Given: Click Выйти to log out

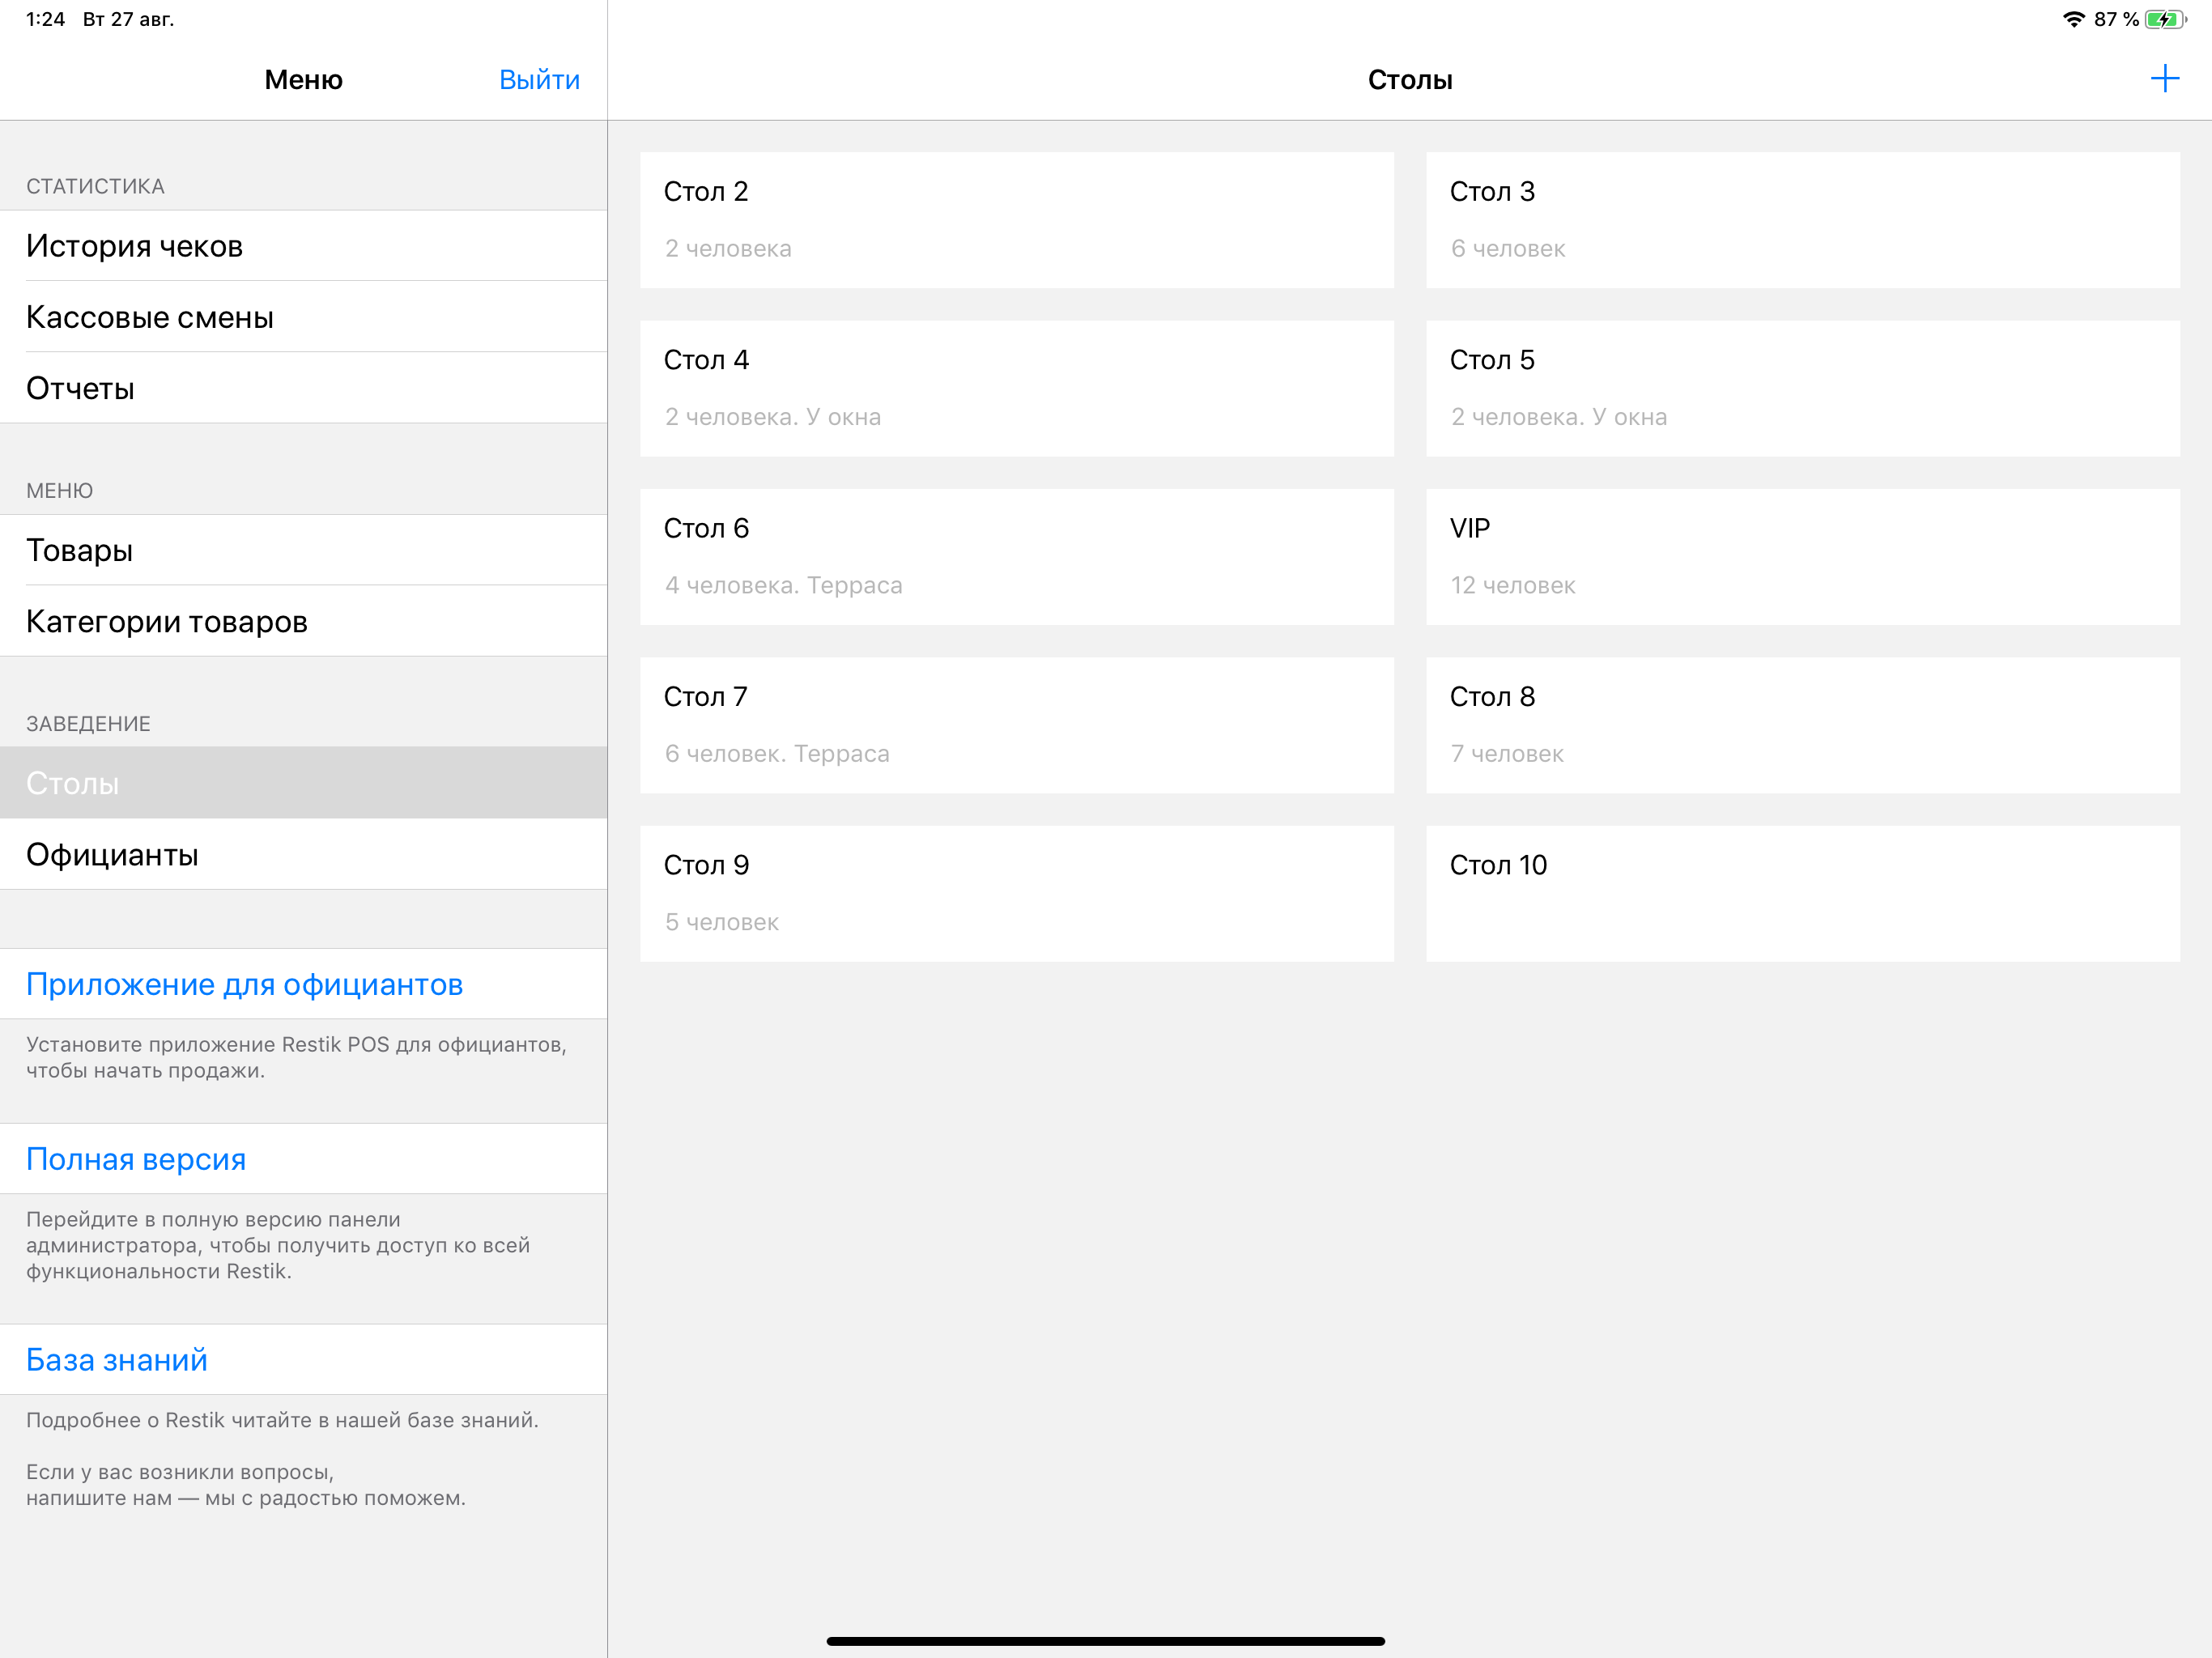Looking at the screenshot, I should click(539, 80).
